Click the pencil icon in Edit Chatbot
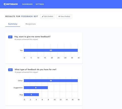122x109 pixels. [43, 16]
